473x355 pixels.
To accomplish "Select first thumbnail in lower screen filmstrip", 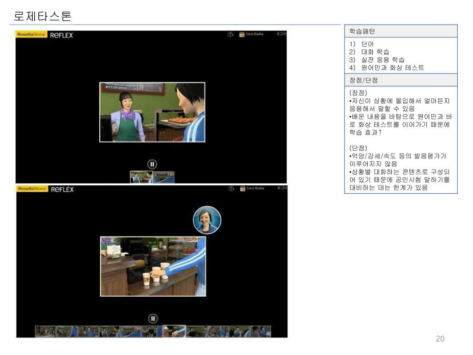I will coord(45,331).
